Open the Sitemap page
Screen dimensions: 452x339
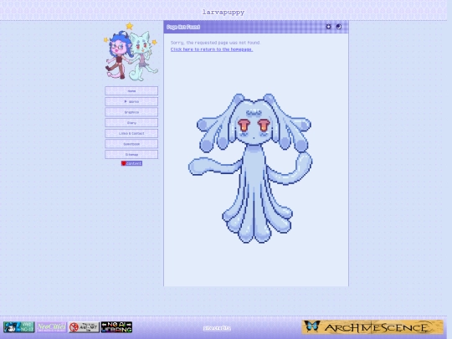(x=131, y=155)
